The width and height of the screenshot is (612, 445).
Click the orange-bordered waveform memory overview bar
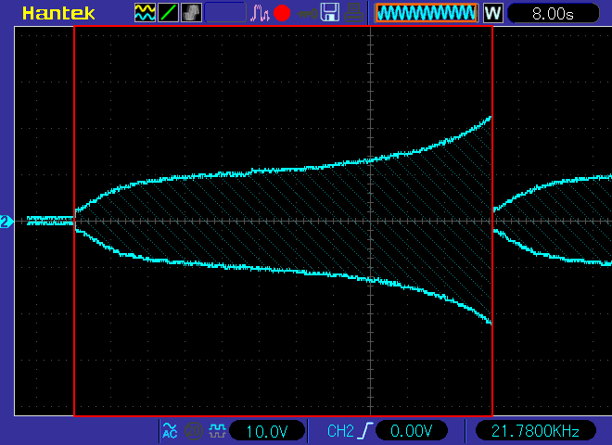coord(427,13)
